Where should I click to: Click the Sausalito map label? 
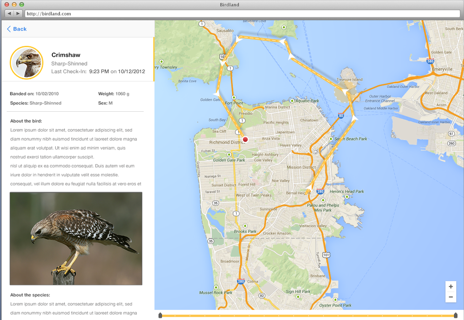(x=225, y=31)
